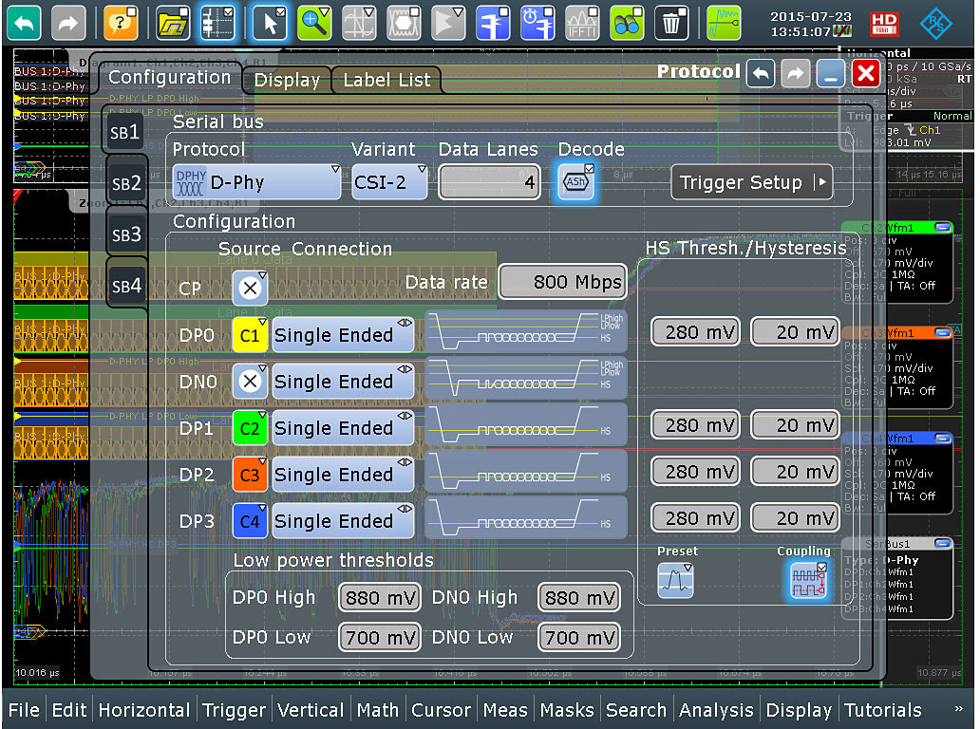This screenshot has height=729, width=980.
Task: Edit DN0 Low 700 mV threshold
Action: point(579,637)
